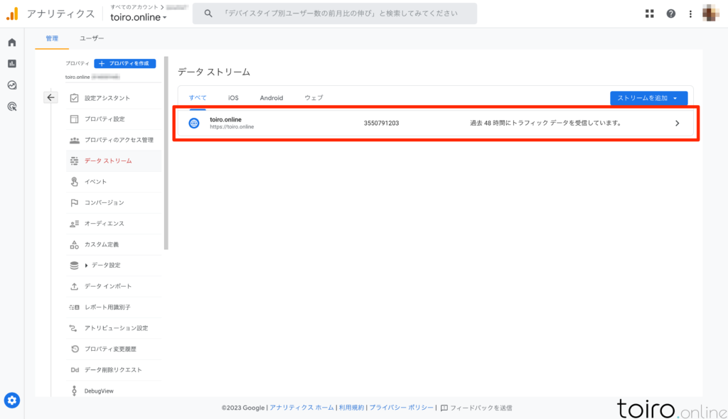Click the https://toiro.online stream URL text
This screenshot has width=728, height=419.
tap(232, 126)
